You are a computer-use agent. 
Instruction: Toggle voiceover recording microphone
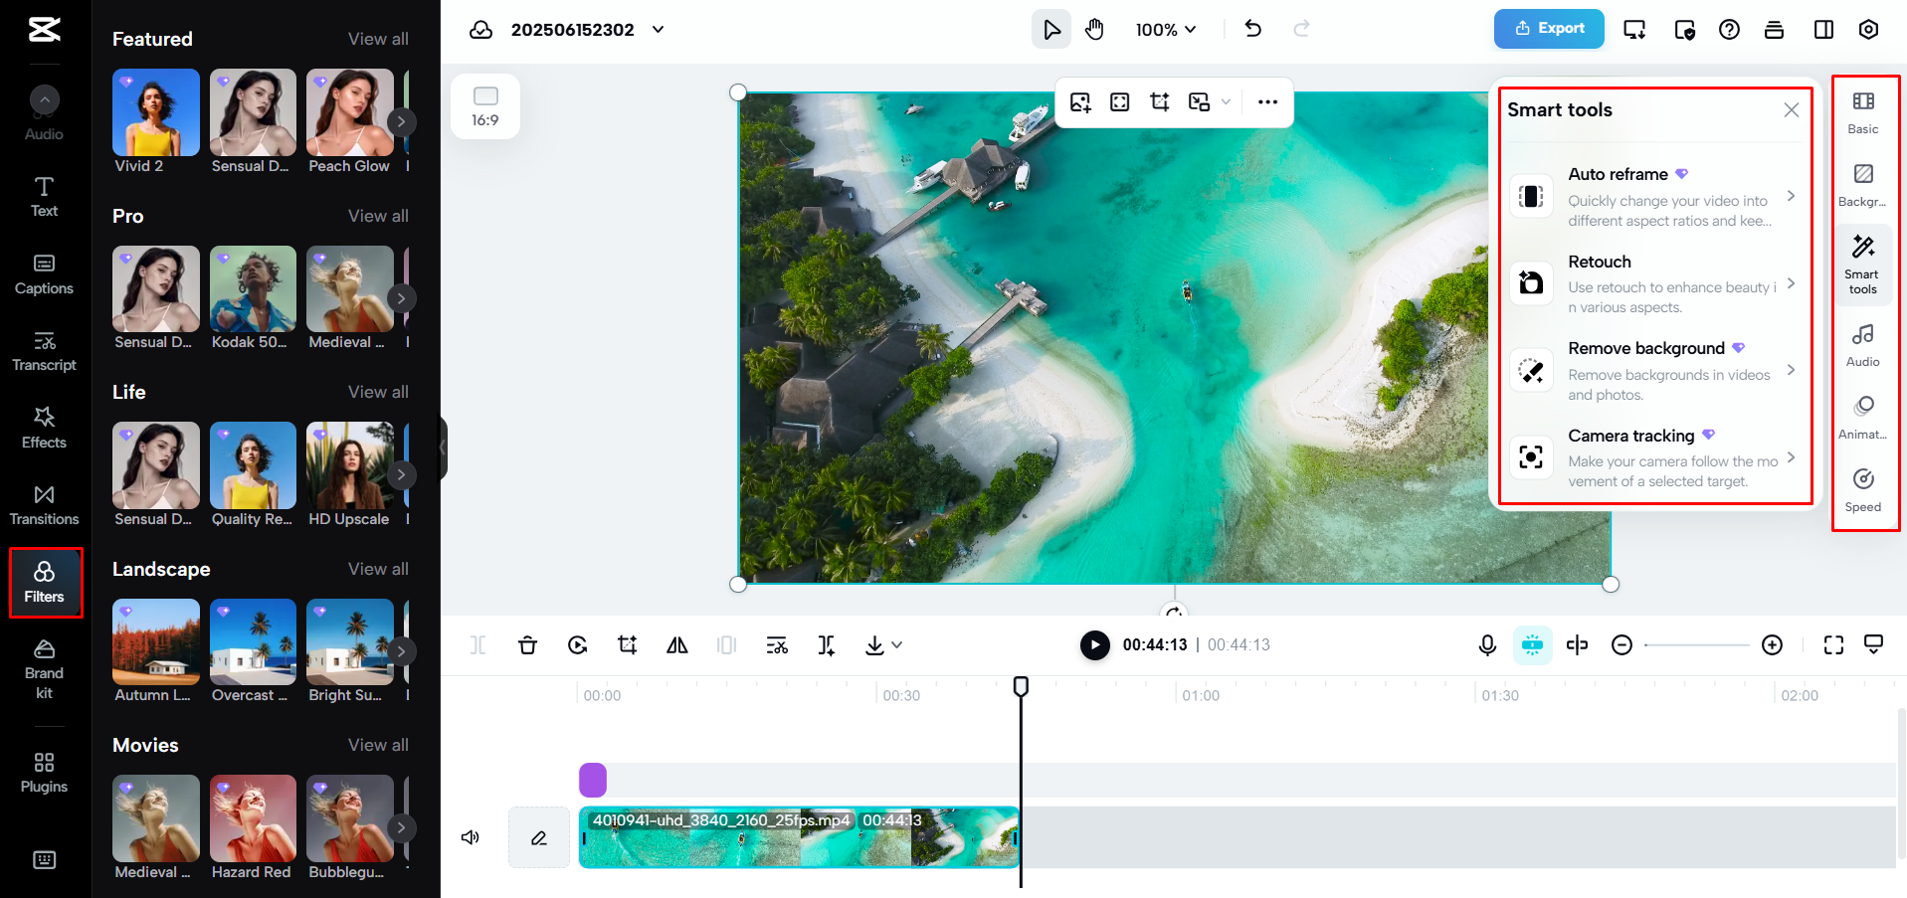[1486, 644]
